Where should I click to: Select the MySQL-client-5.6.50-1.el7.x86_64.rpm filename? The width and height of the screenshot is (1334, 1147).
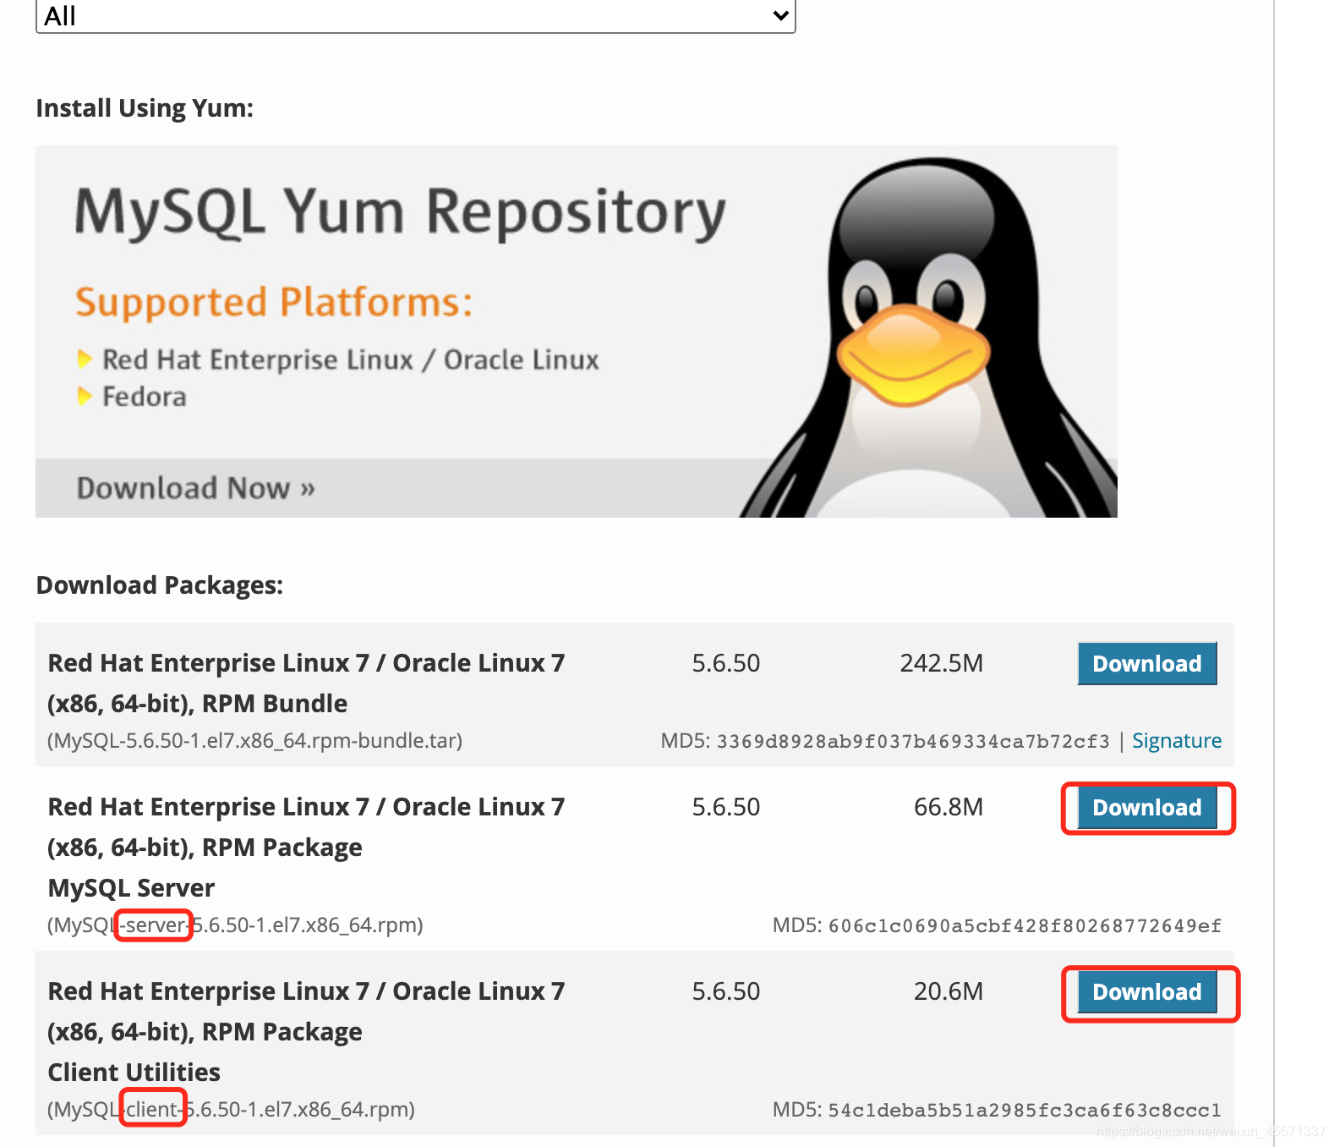pos(231,1110)
